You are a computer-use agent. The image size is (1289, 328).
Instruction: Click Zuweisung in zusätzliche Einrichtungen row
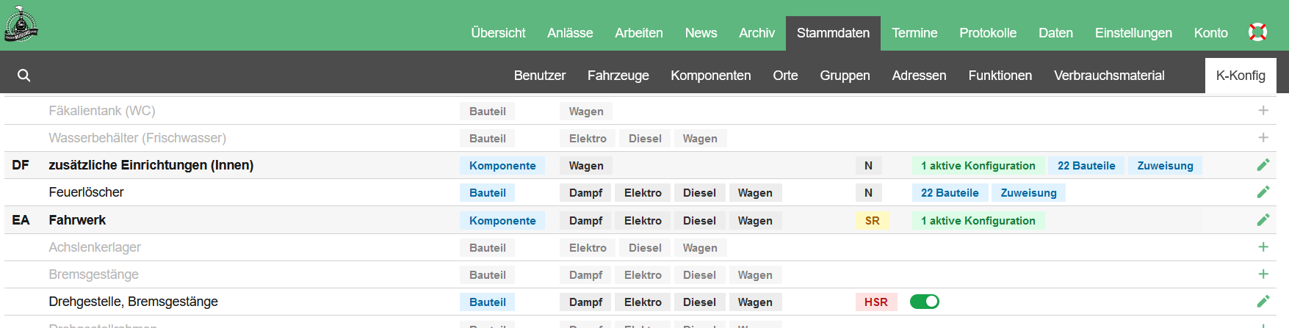[1165, 166]
